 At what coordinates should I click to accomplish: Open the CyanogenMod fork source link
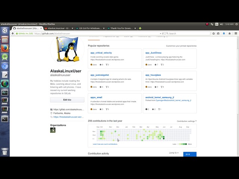(173, 100)
